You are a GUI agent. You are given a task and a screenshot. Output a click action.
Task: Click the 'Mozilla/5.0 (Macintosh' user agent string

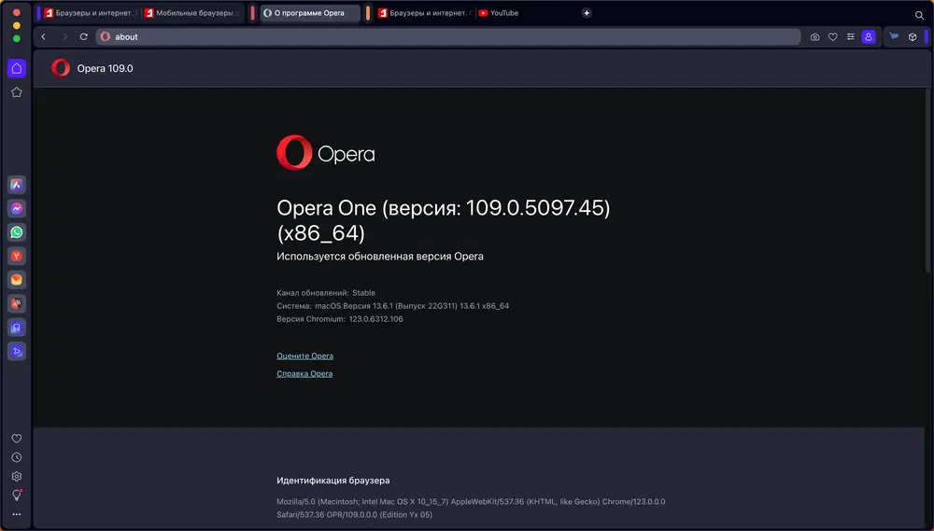click(x=471, y=508)
